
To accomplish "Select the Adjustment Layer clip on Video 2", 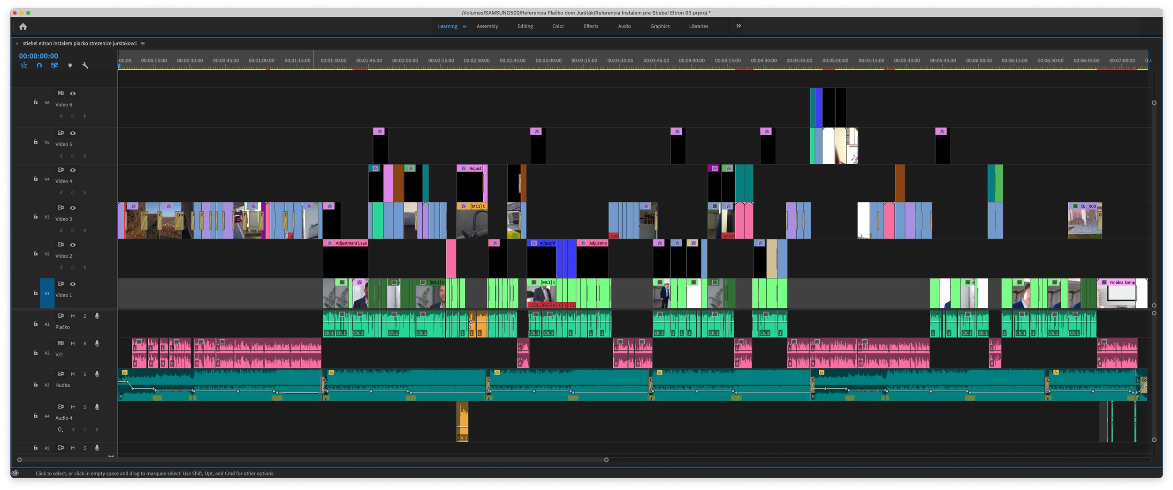I will [345, 258].
